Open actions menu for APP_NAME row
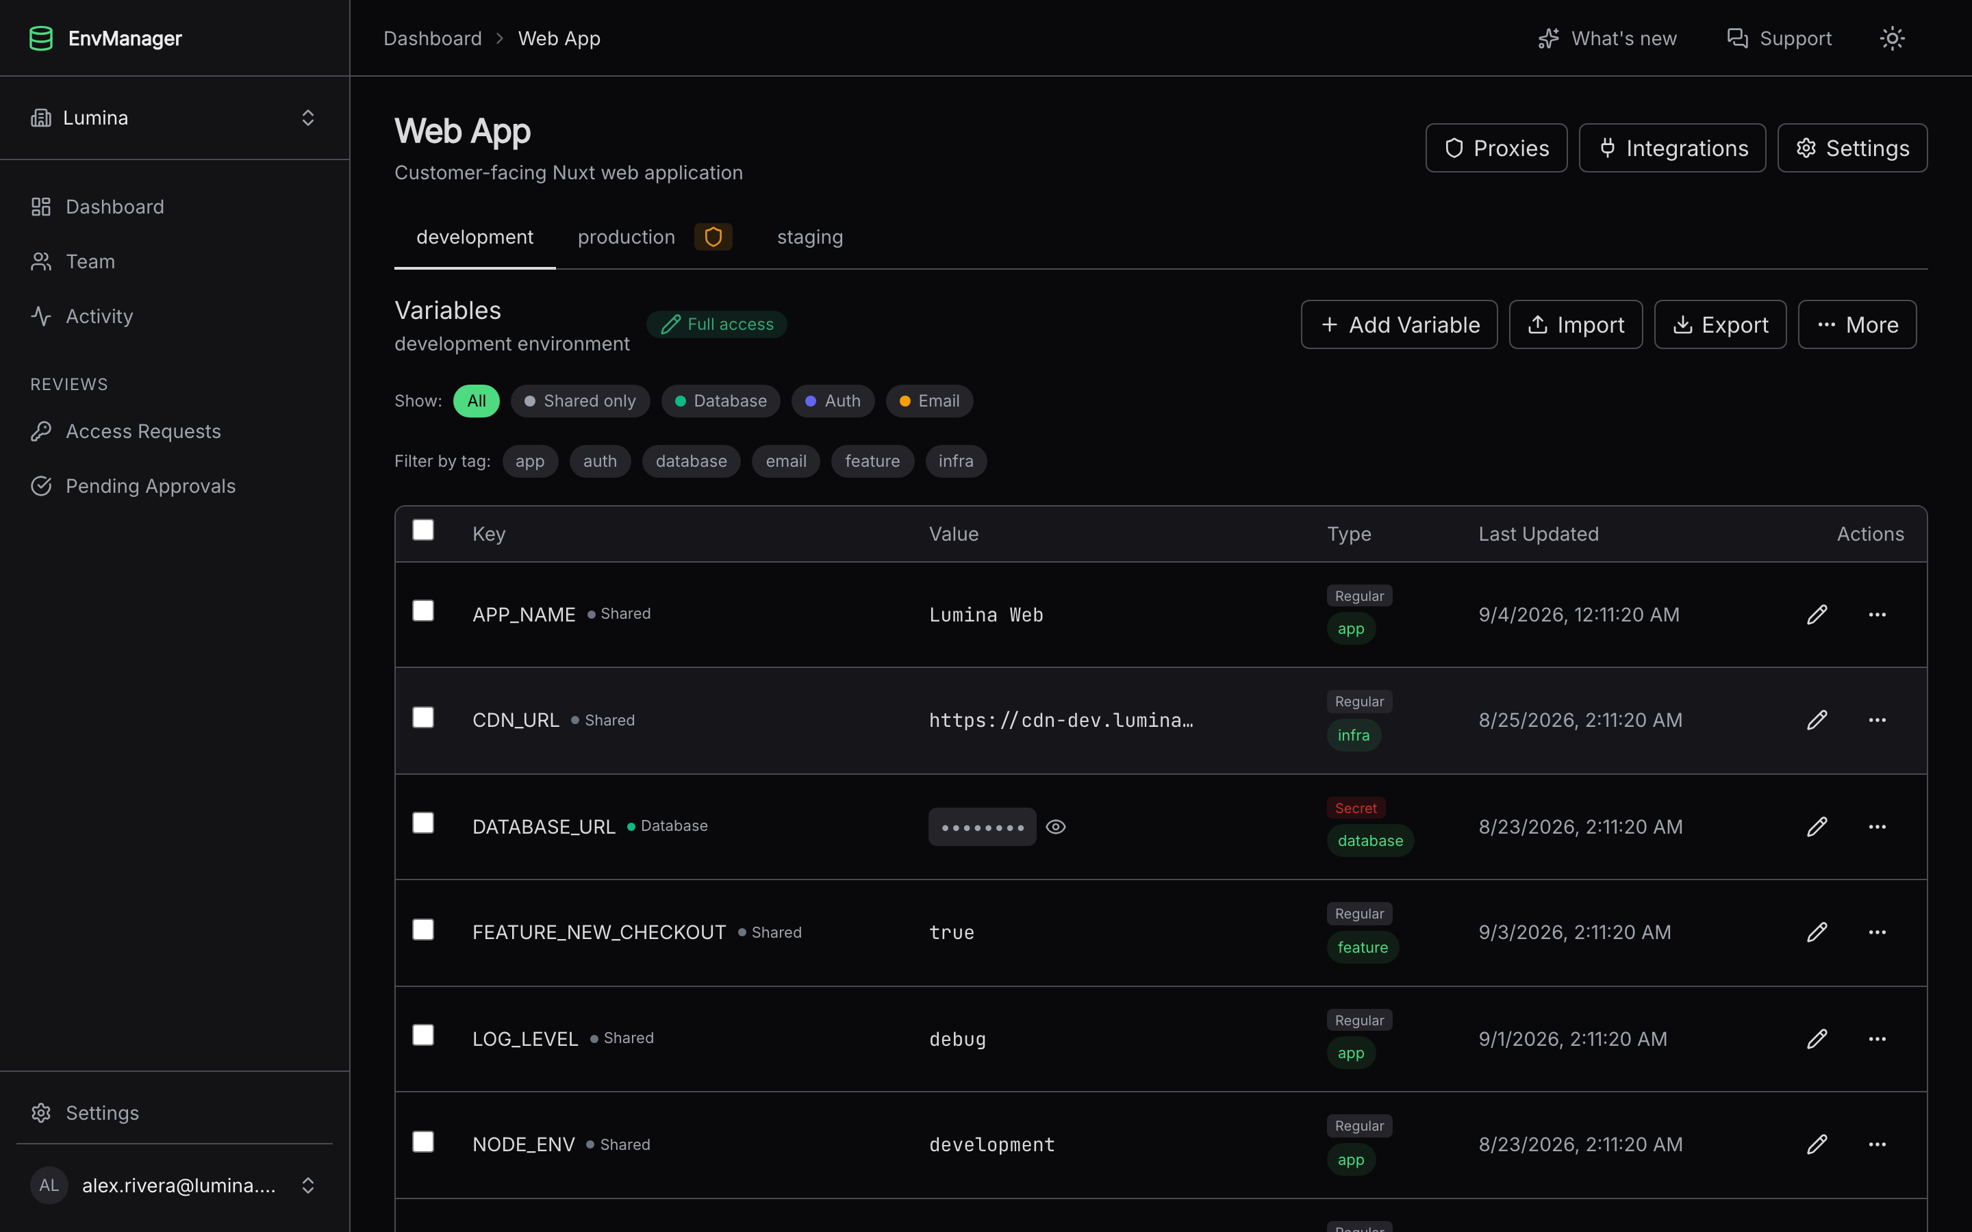The width and height of the screenshot is (1972, 1232). pyautogui.click(x=1878, y=615)
